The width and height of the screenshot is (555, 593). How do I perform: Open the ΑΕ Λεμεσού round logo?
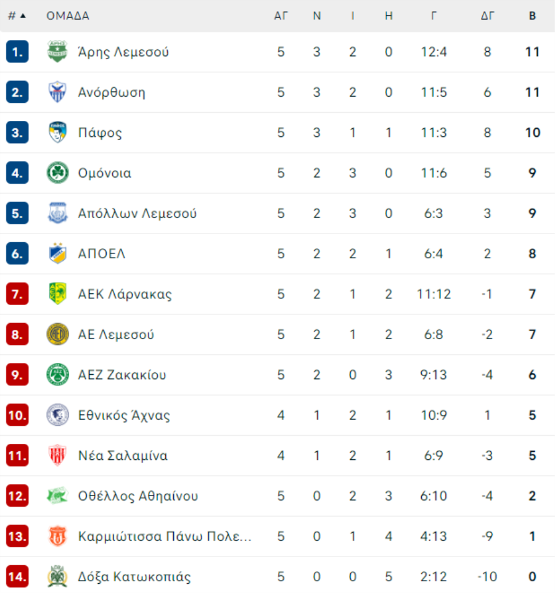click(x=57, y=334)
